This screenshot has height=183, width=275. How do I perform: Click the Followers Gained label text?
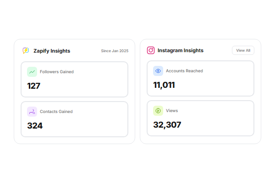[x=57, y=72]
